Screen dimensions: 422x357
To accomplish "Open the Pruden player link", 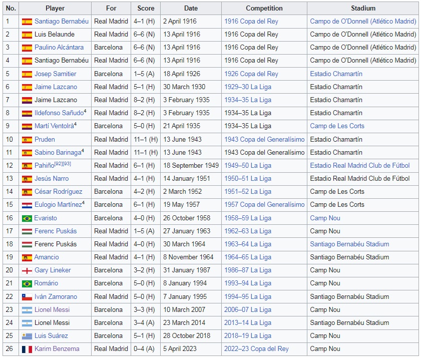I will coord(45,139).
